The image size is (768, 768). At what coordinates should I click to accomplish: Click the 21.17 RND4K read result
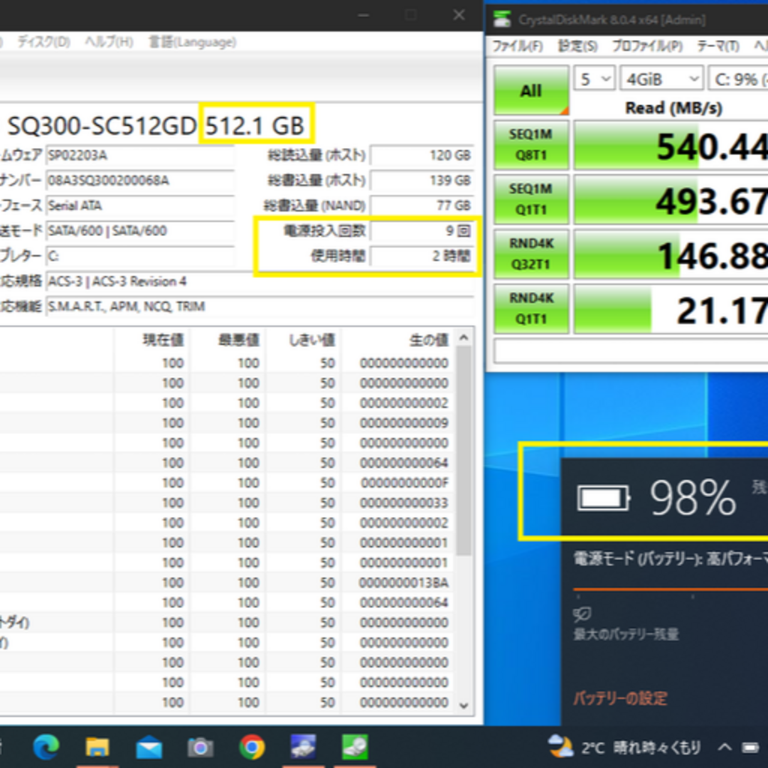[671, 309]
